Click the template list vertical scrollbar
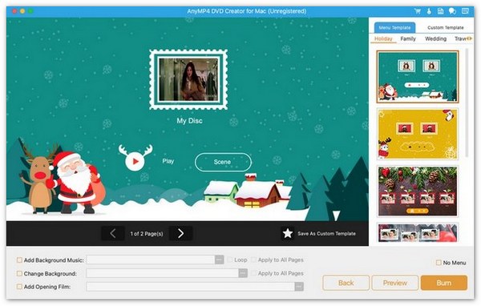The width and height of the screenshot is (481, 306). pos(467,103)
